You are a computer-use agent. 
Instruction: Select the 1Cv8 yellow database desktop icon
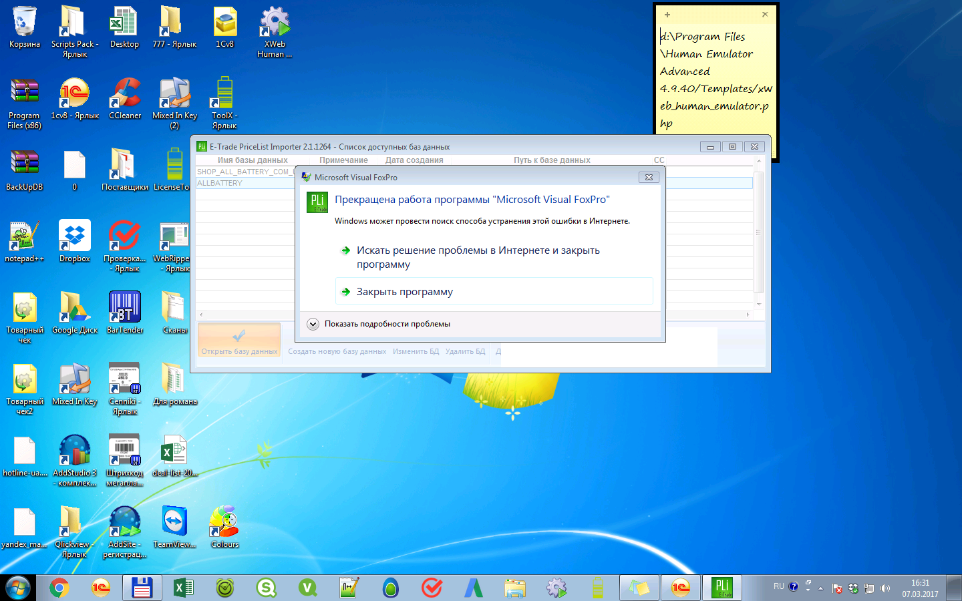pyautogui.click(x=225, y=28)
